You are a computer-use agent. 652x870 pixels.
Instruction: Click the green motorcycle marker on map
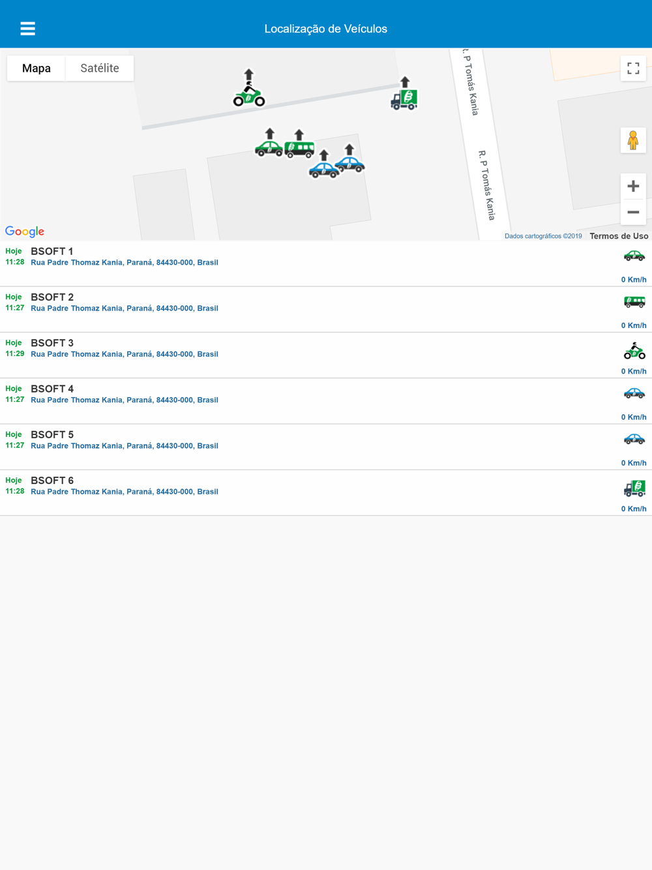coord(249,95)
